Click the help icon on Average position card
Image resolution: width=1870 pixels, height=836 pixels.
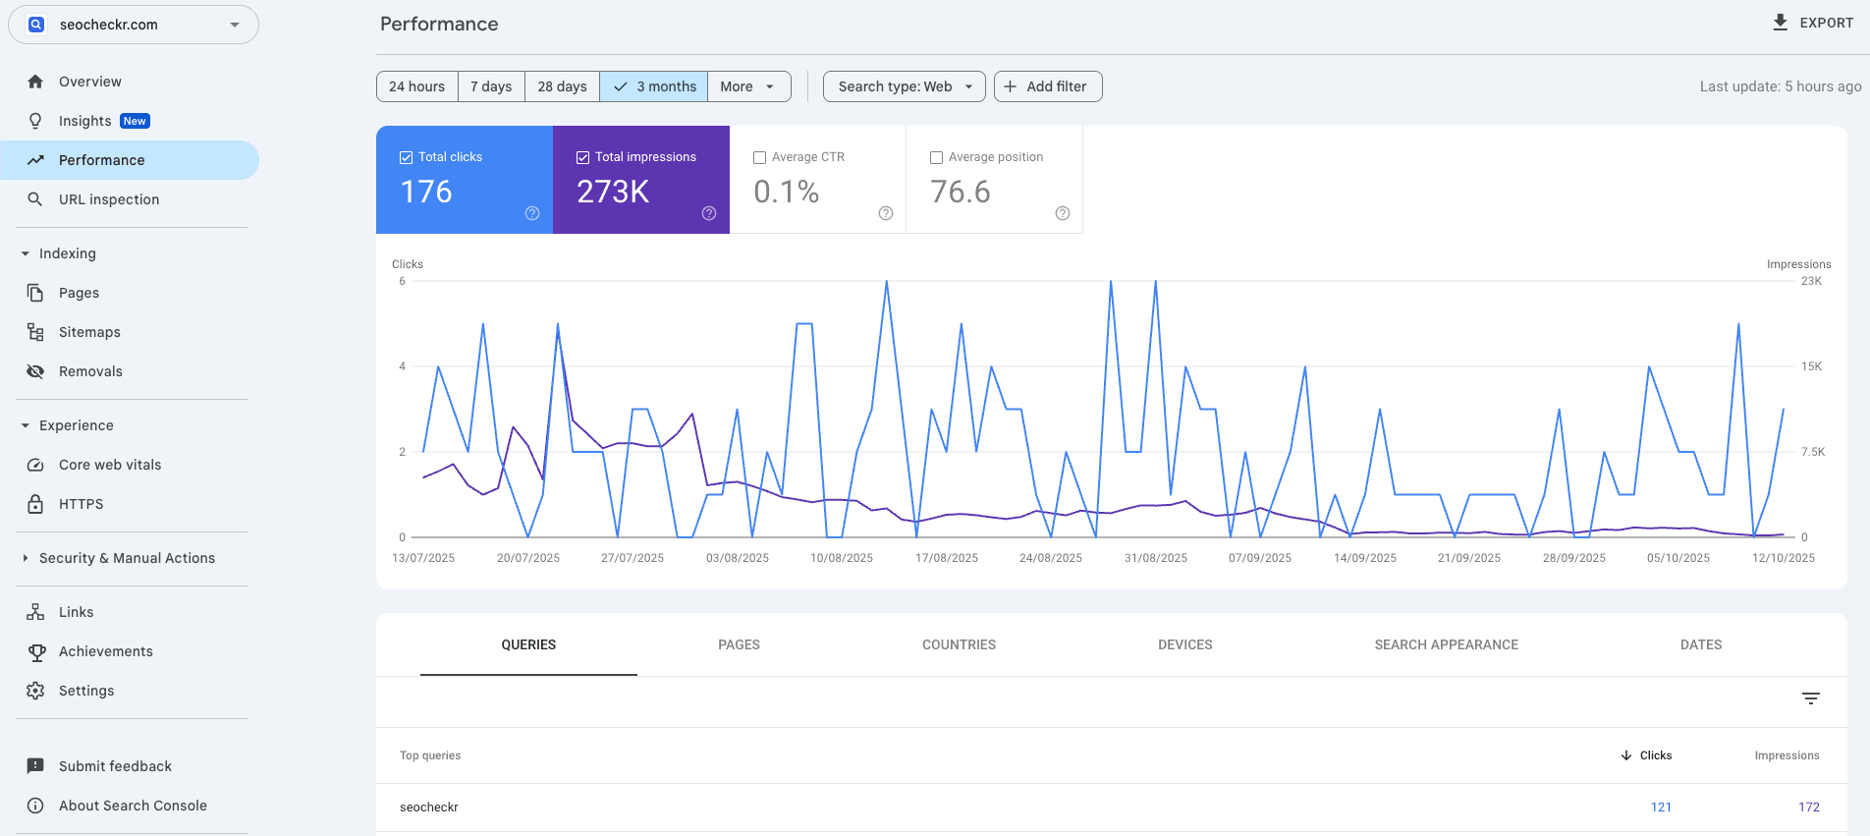click(1062, 213)
